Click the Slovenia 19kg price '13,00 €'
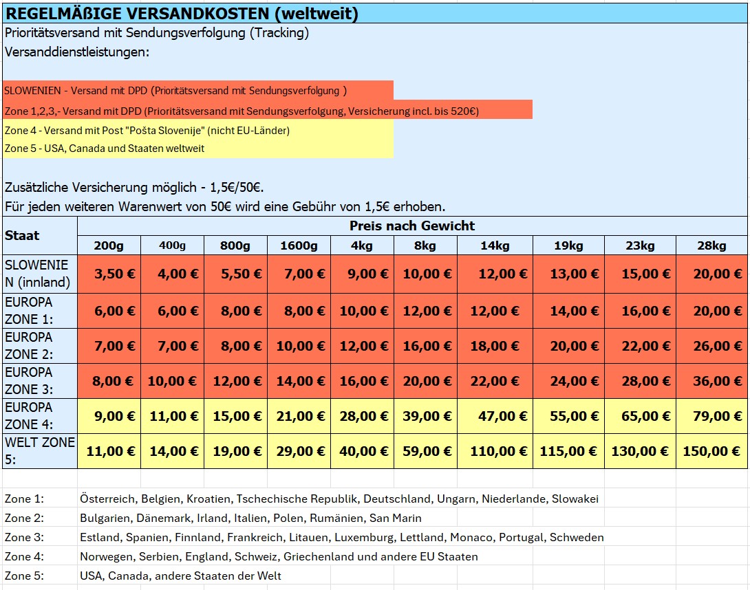Image resolution: width=750 pixels, height=590 pixels. tap(569, 274)
